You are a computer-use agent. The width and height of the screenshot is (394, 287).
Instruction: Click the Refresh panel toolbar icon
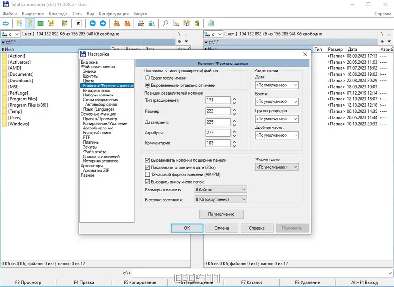[6, 24]
